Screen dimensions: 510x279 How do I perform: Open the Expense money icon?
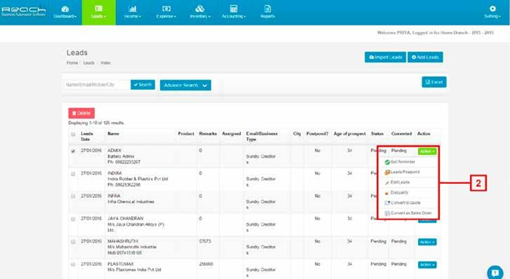[x=166, y=9]
